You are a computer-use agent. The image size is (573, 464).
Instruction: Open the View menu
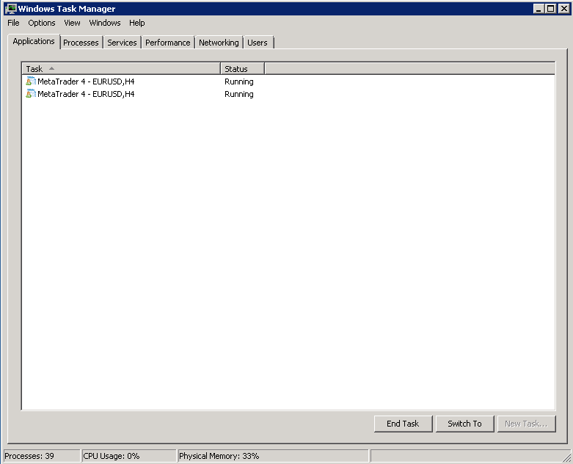click(x=72, y=23)
